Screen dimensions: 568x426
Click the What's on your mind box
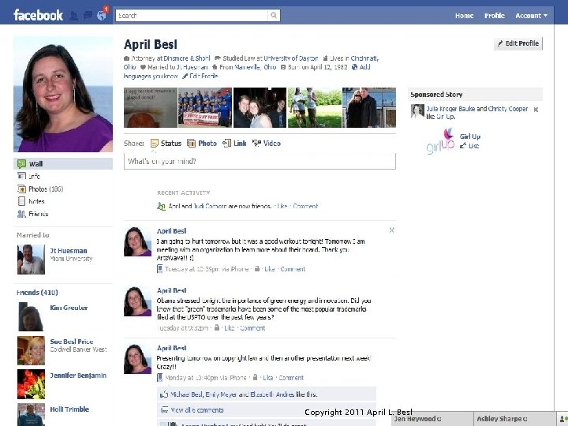(260, 161)
